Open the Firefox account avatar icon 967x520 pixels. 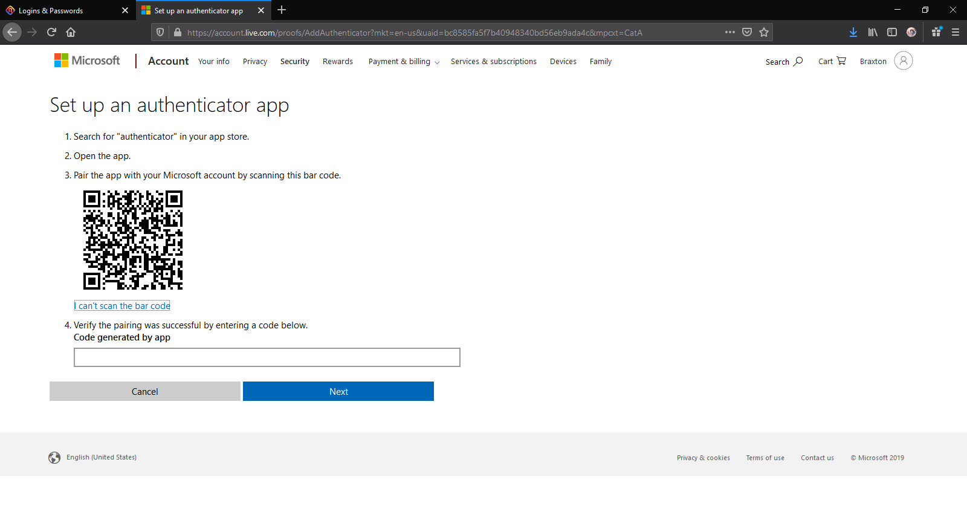(911, 32)
